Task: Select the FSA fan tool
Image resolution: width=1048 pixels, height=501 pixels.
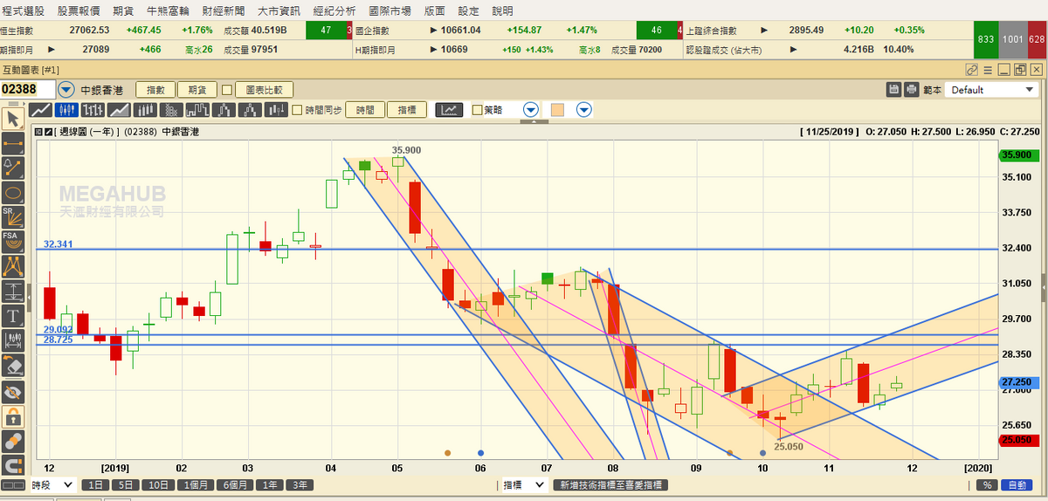Action: click(x=13, y=241)
